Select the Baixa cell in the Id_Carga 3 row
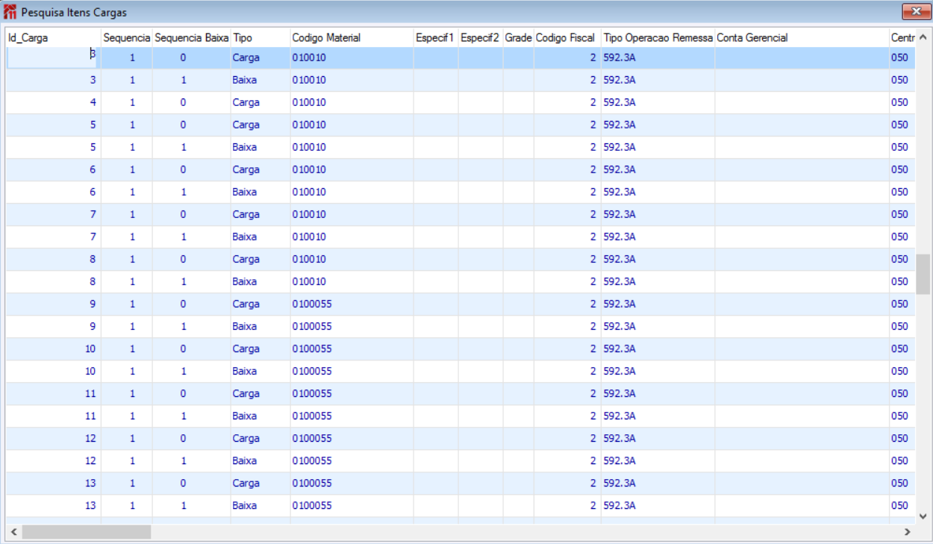 (x=260, y=80)
